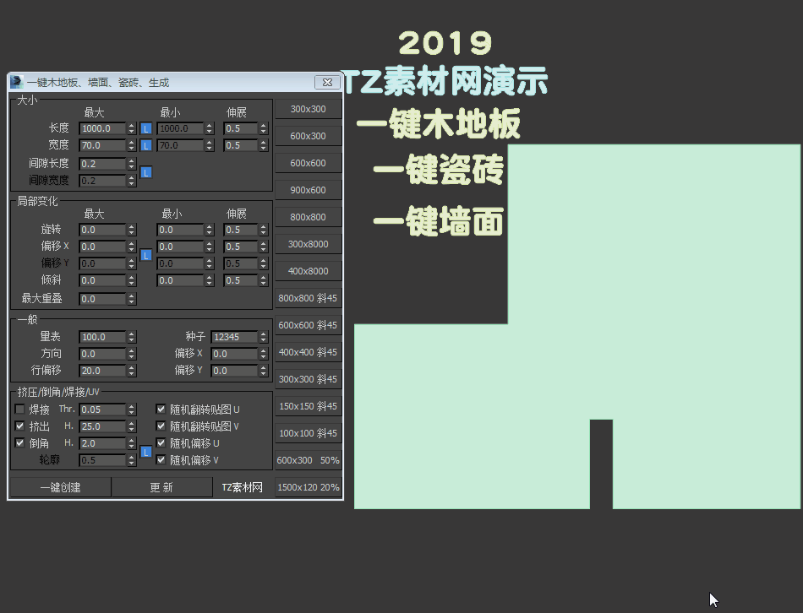
Task: Adjust the 最大重叠 spinner
Action: tap(132, 299)
